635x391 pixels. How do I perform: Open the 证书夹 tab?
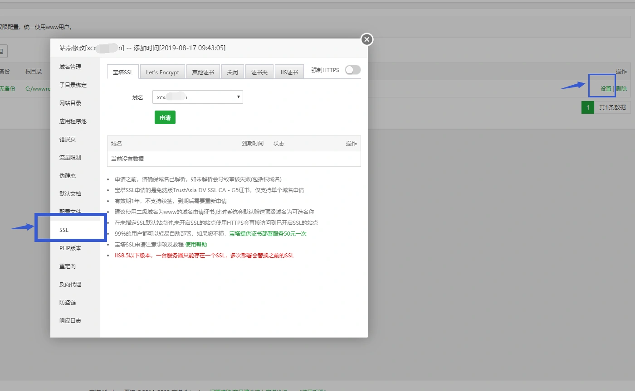(x=259, y=72)
